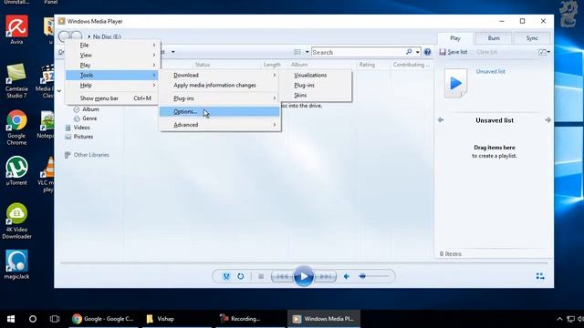
Task: Switch to the Sync tab
Action: click(x=532, y=38)
